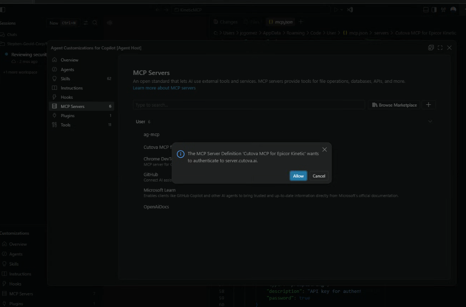Select the 'servers' breadcrumb segment
Viewport: 466px width, 307px height.
tap(381, 33)
